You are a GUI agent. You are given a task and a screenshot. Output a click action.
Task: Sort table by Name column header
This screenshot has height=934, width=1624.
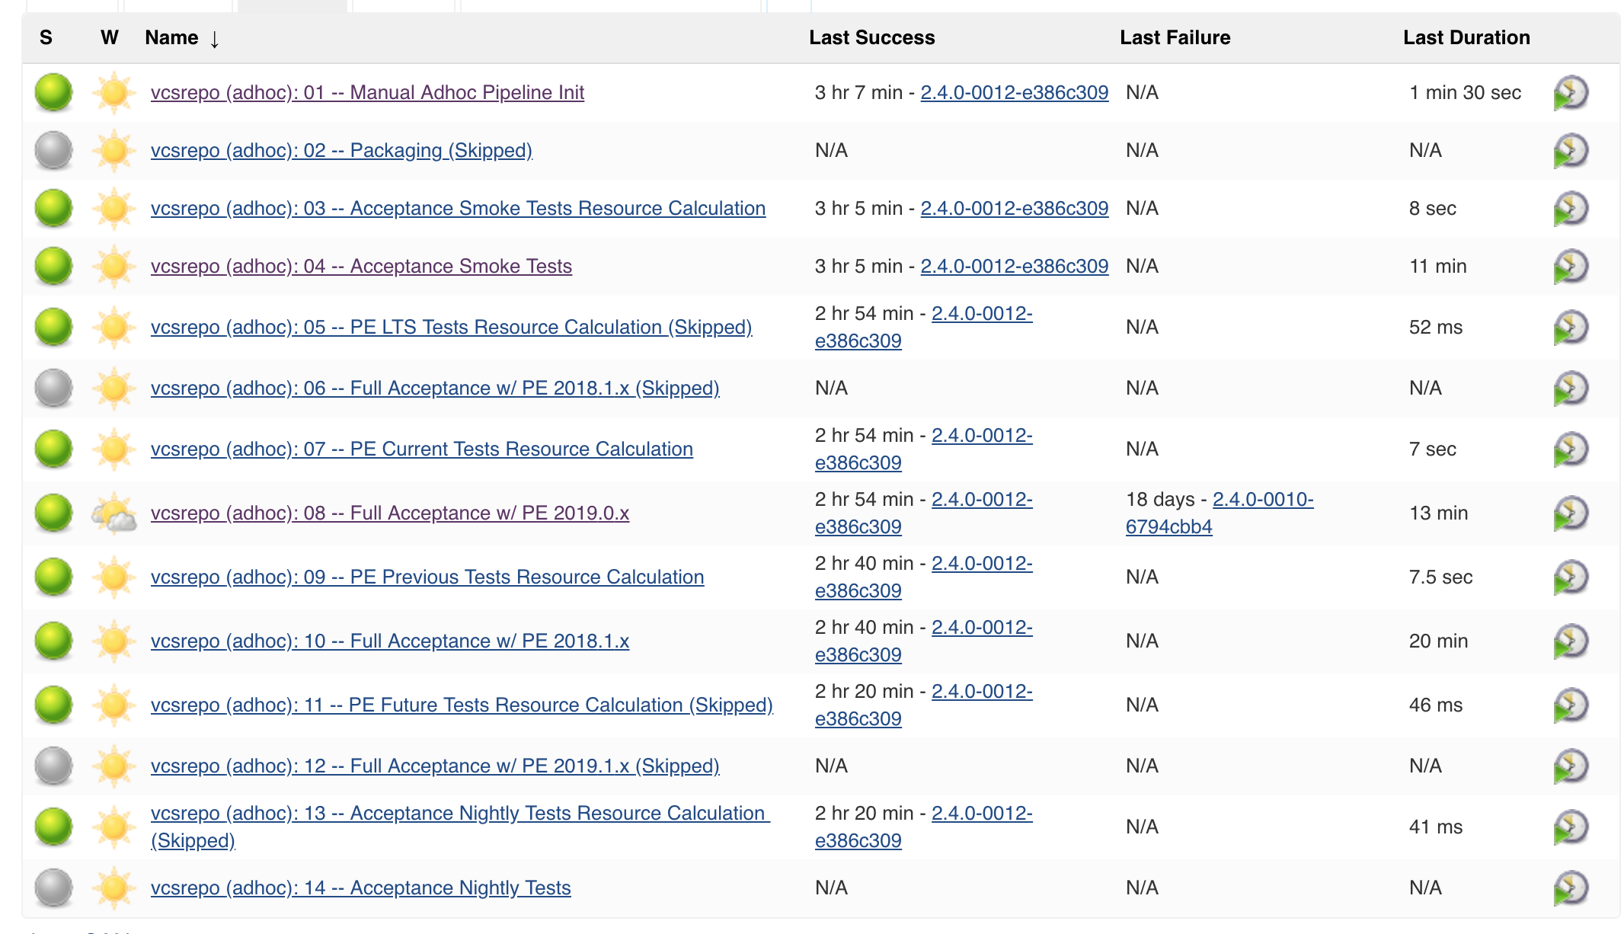click(x=172, y=37)
